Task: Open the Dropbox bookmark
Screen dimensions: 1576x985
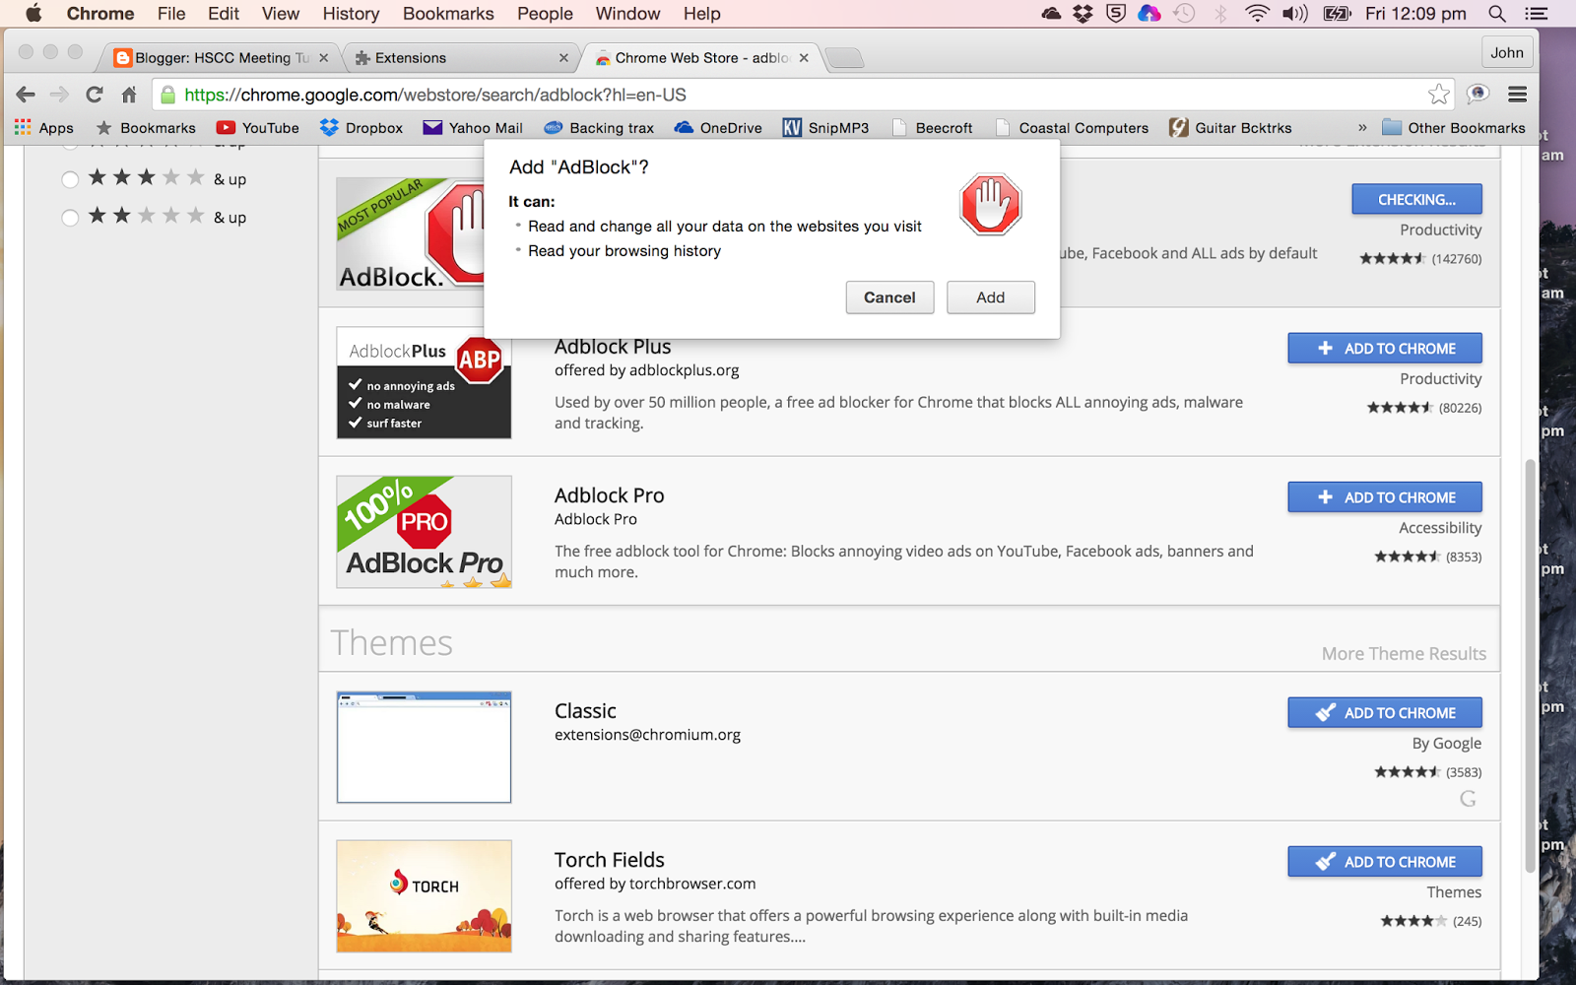Action: 361,128
